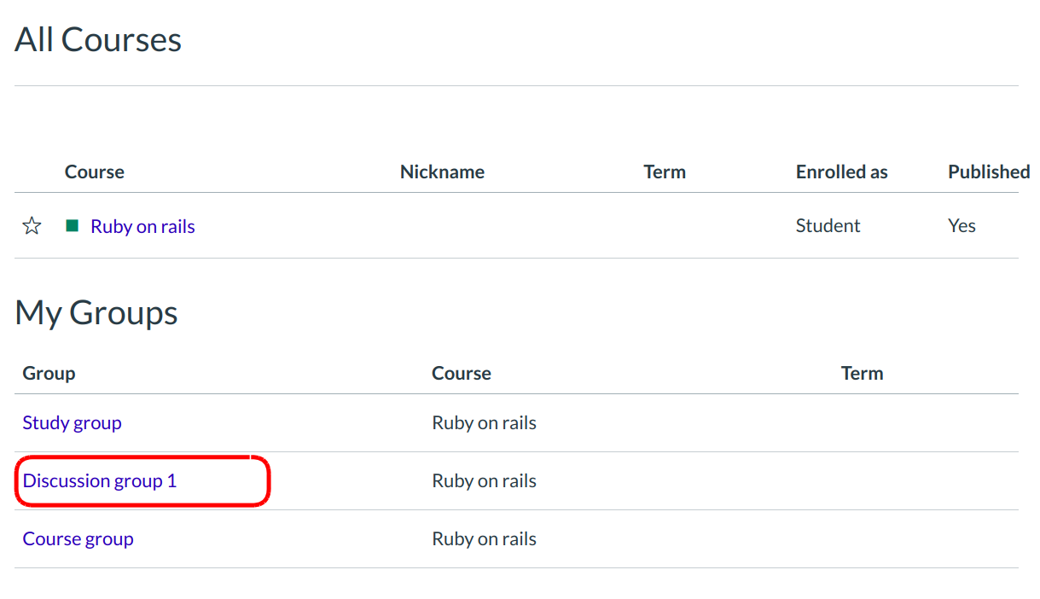
Task: Click the Enrolled as column header
Action: [x=841, y=172]
